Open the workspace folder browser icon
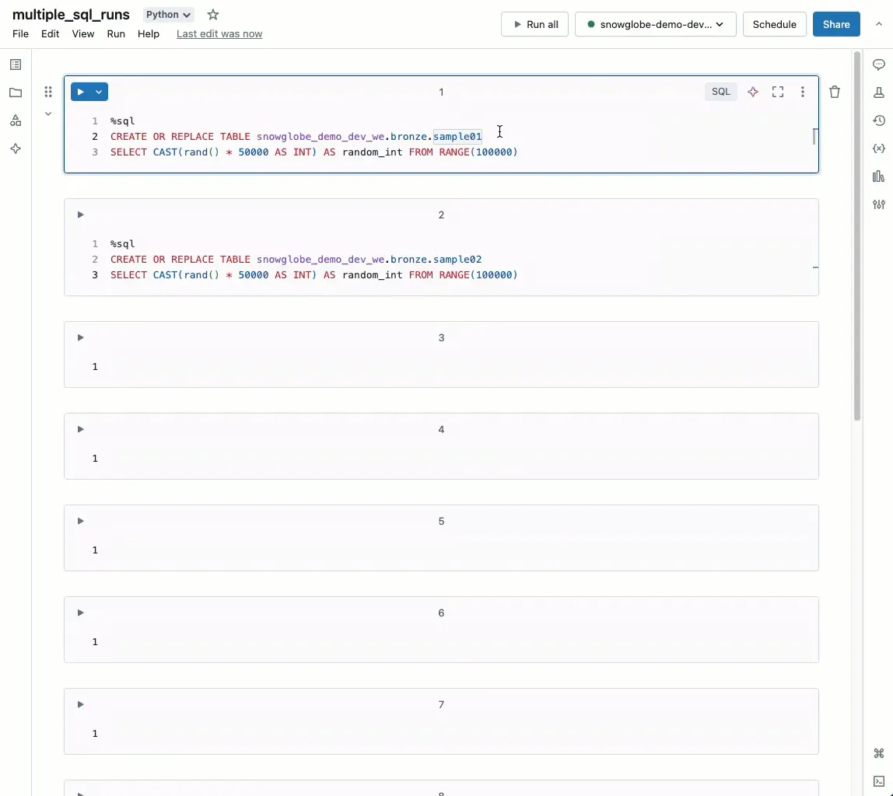 pos(16,93)
